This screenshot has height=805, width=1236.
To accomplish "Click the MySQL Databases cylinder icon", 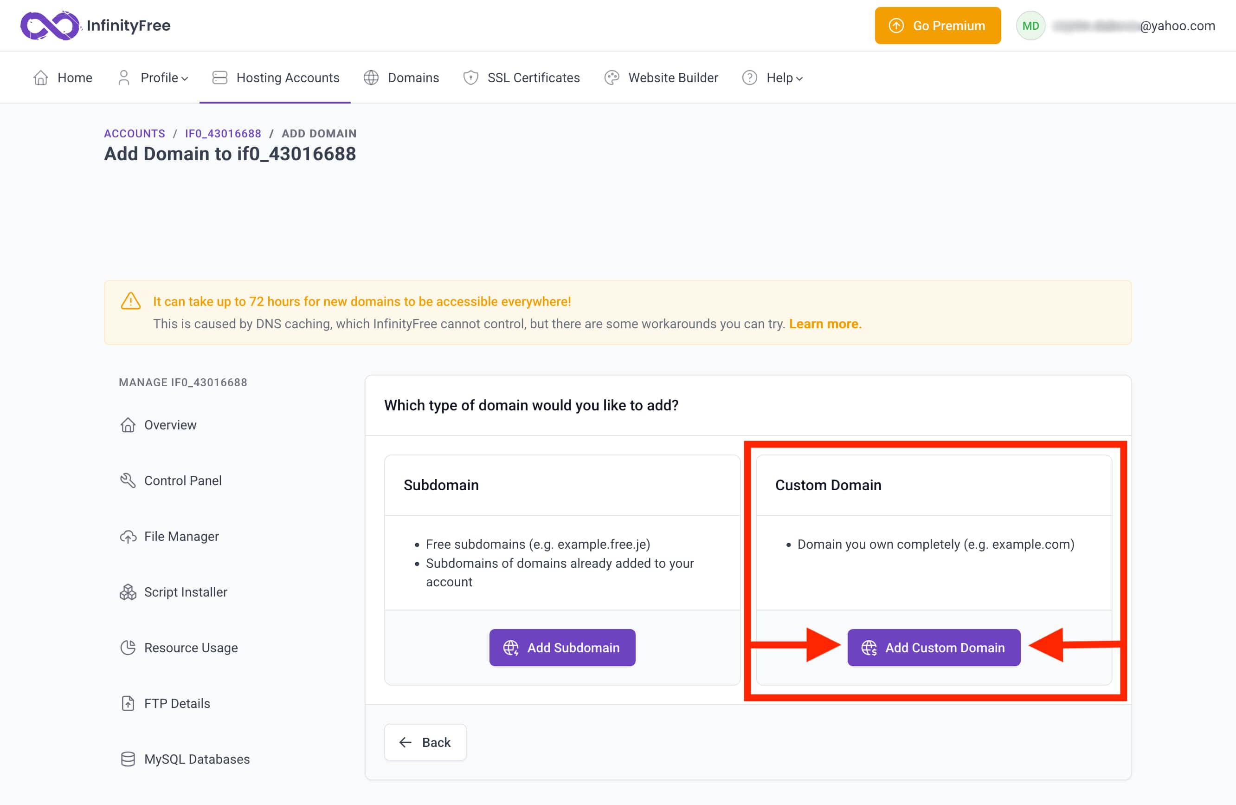I will (x=128, y=759).
